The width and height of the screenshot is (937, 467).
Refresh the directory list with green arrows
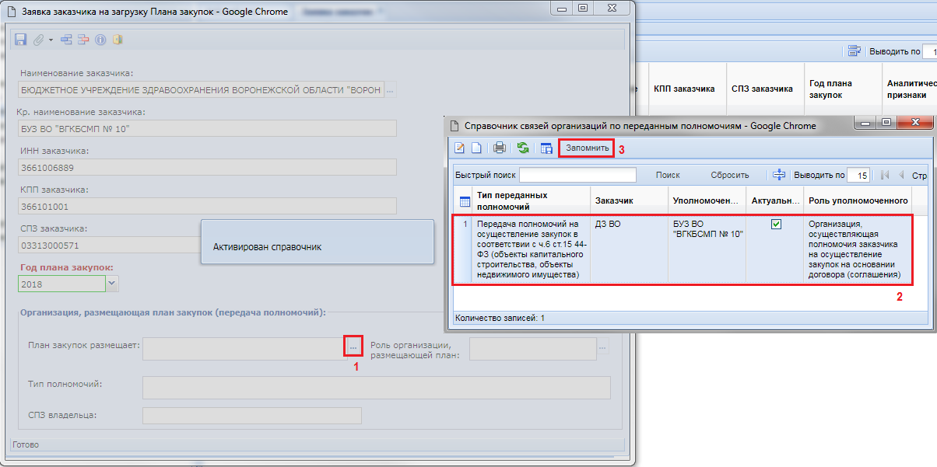[x=523, y=148]
